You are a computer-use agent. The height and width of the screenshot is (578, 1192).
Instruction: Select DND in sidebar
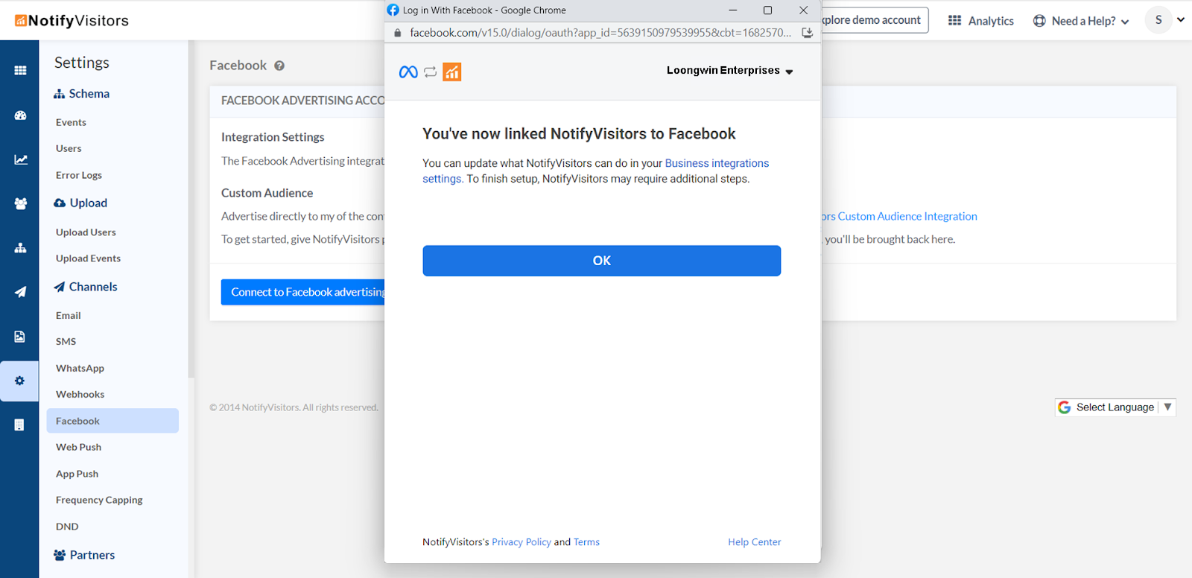pyautogui.click(x=67, y=527)
